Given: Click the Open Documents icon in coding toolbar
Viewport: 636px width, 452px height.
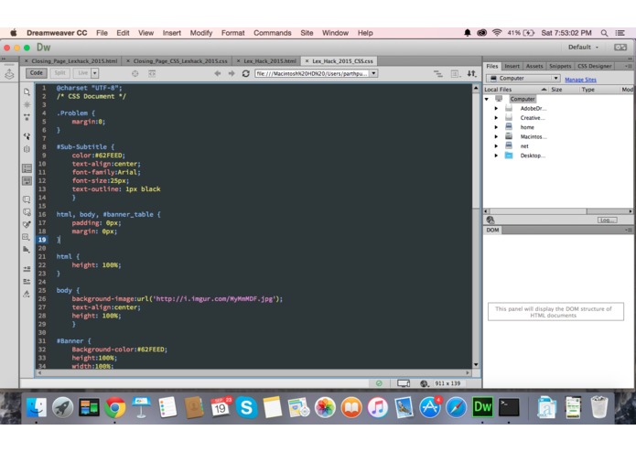Looking at the screenshot, I should tap(27, 92).
